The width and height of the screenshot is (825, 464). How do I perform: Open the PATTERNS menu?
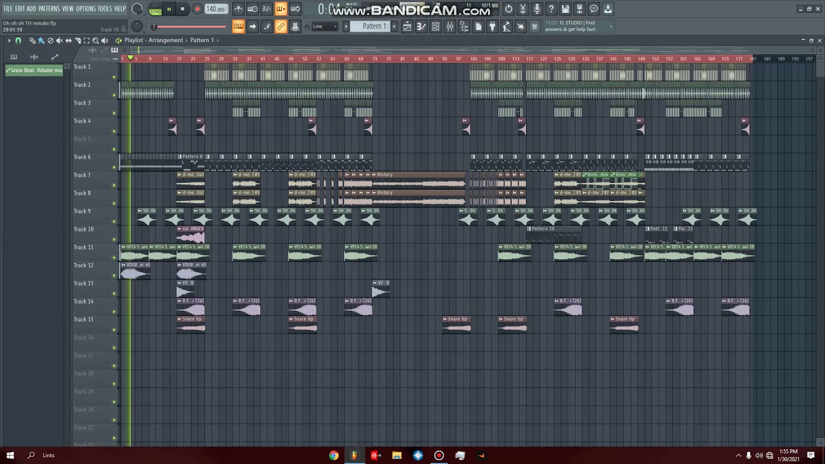(49, 8)
